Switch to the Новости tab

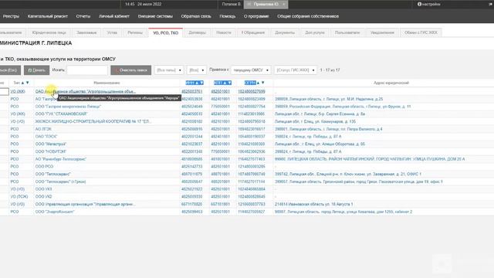(224, 32)
